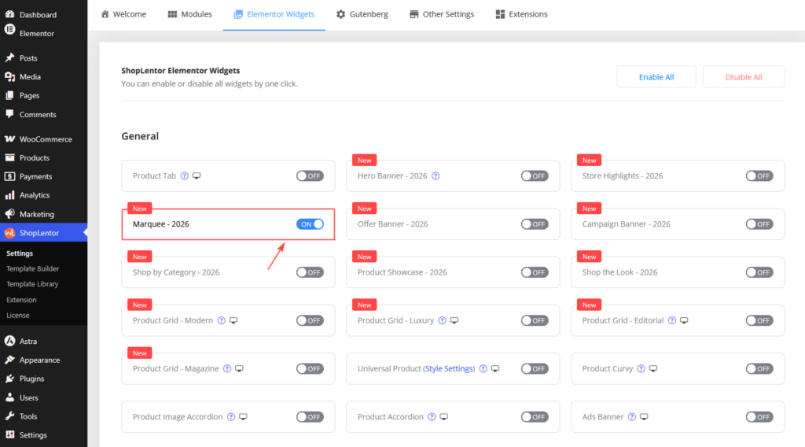Enable the Product Grid - Magazine toggle

310,368
